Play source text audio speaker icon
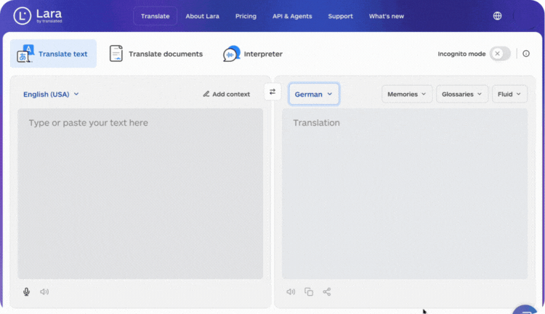Viewport: 545px width, 314px height. [x=44, y=291]
